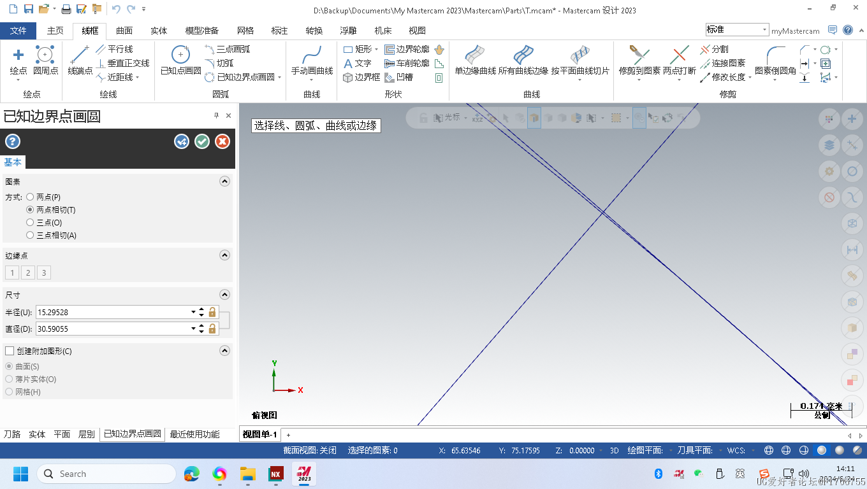This screenshot has width=867, height=489.
Task: Click the New file icon
Action: (13, 9)
